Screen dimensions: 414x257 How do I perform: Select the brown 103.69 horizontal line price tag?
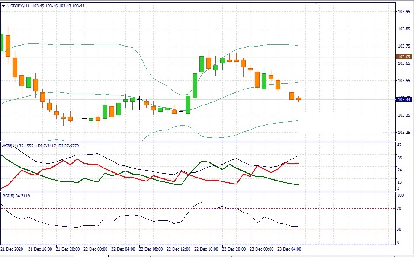(404, 57)
